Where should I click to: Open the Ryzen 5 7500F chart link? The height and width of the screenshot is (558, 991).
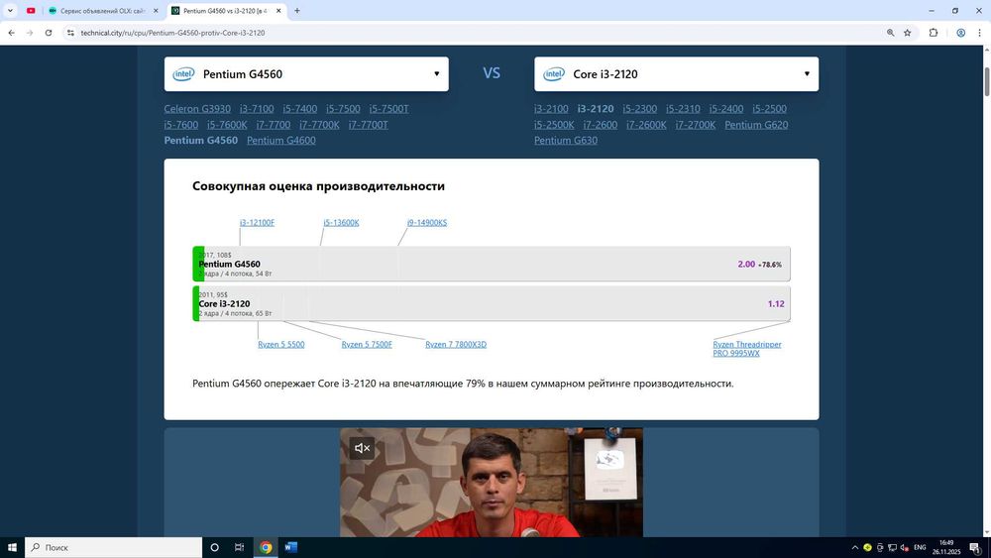tap(367, 344)
